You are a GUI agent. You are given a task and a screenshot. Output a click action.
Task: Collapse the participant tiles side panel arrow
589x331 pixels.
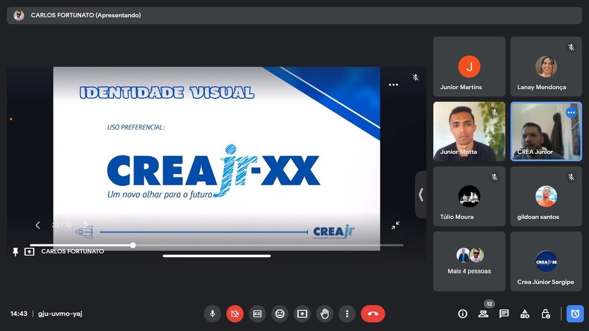[x=421, y=195]
